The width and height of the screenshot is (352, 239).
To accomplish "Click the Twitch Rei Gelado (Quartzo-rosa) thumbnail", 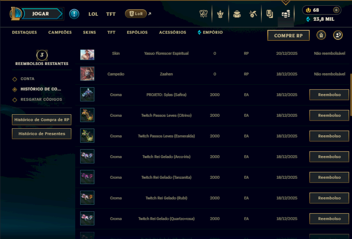I will coord(87,218).
